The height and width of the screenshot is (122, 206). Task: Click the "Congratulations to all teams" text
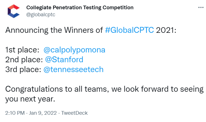point(57,89)
